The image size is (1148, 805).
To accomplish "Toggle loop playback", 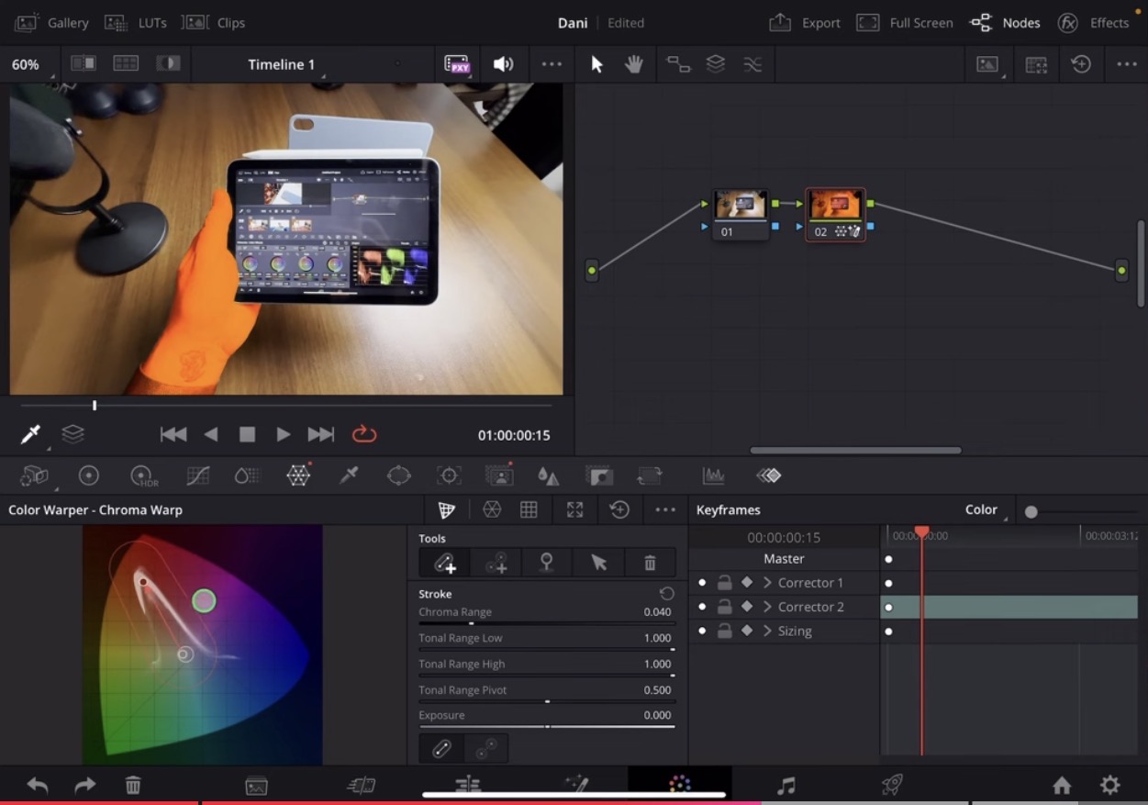I will click(364, 434).
